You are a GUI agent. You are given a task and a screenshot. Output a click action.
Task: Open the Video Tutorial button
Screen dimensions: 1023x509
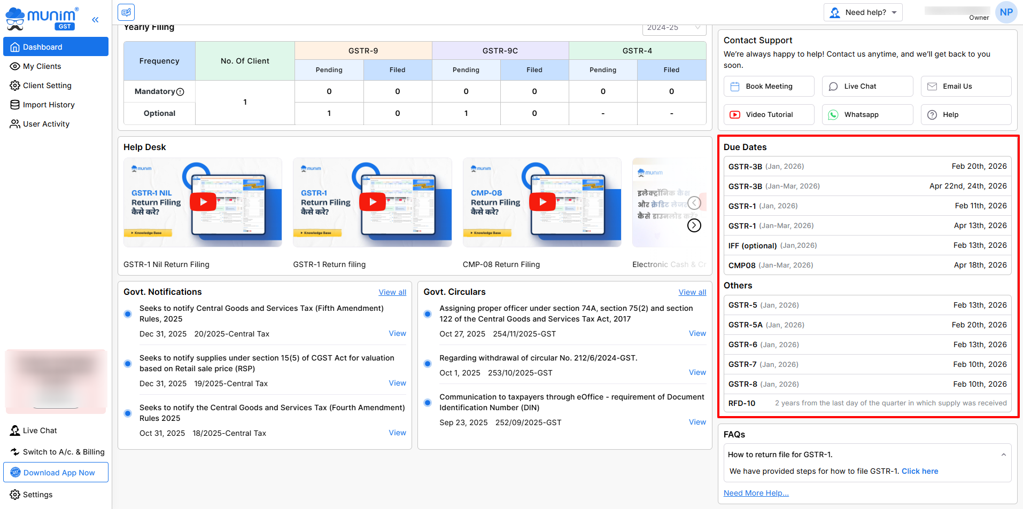click(769, 115)
